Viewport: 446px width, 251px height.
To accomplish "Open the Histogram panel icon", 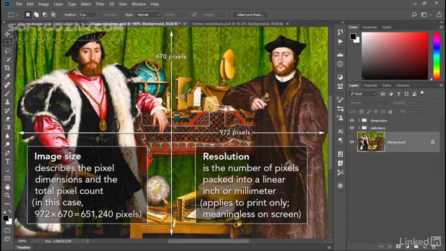I will click(x=340, y=54).
